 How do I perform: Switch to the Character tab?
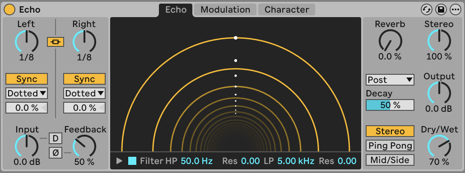287,10
